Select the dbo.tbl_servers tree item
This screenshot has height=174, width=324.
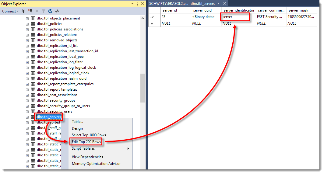pyautogui.click(x=49, y=117)
